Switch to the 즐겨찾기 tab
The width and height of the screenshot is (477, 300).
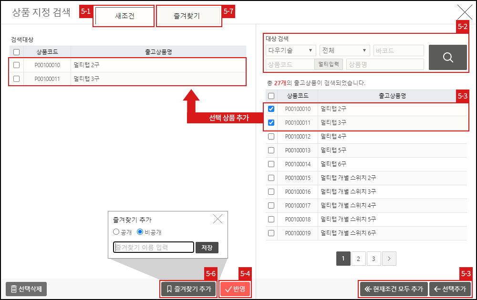(189, 16)
